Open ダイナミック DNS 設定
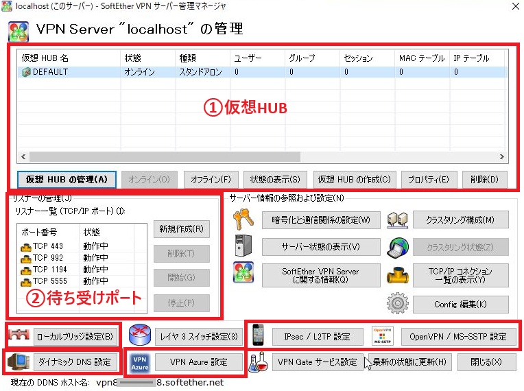The height and width of the screenshot is (391, 524). click(75, 362)
